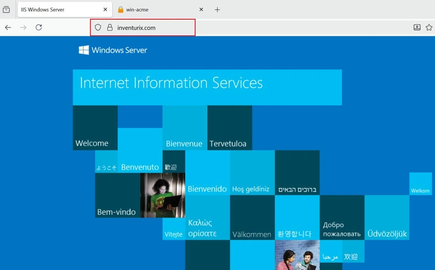Click the Windows Server logo

coord(113,50)
